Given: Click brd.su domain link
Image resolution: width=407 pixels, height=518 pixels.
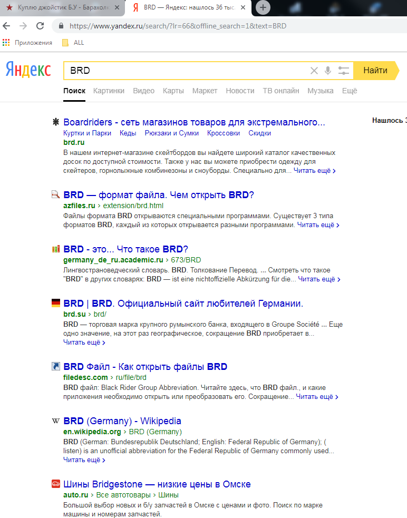Looking at the screenshot, I should [x=74, y=314].
